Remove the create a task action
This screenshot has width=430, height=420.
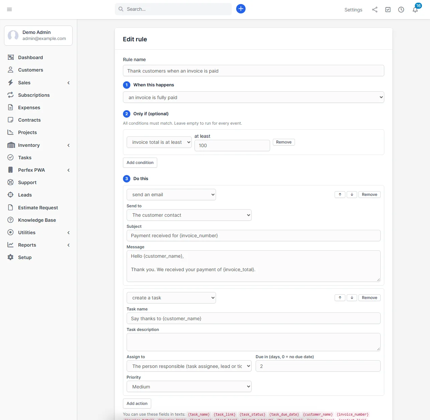click(x=370, y=298)
